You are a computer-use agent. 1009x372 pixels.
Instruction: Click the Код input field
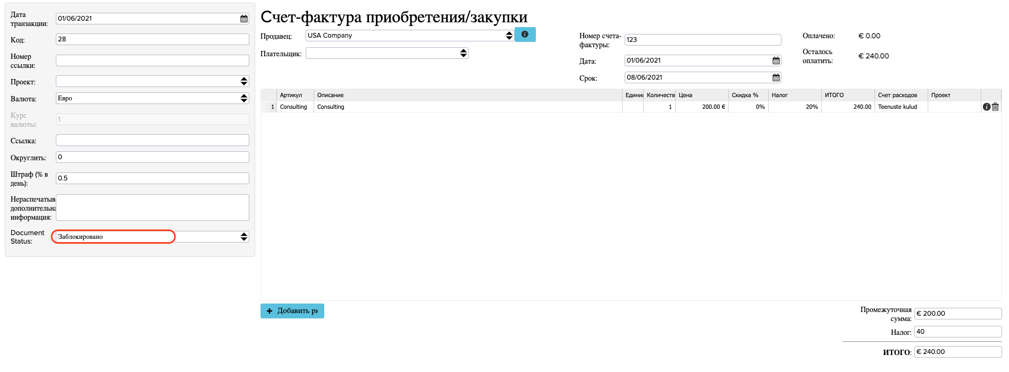(x=152, y=39)
